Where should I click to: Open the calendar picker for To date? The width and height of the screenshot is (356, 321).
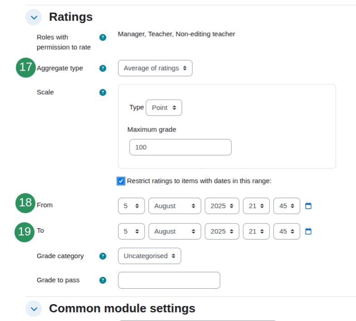(308, 231)
